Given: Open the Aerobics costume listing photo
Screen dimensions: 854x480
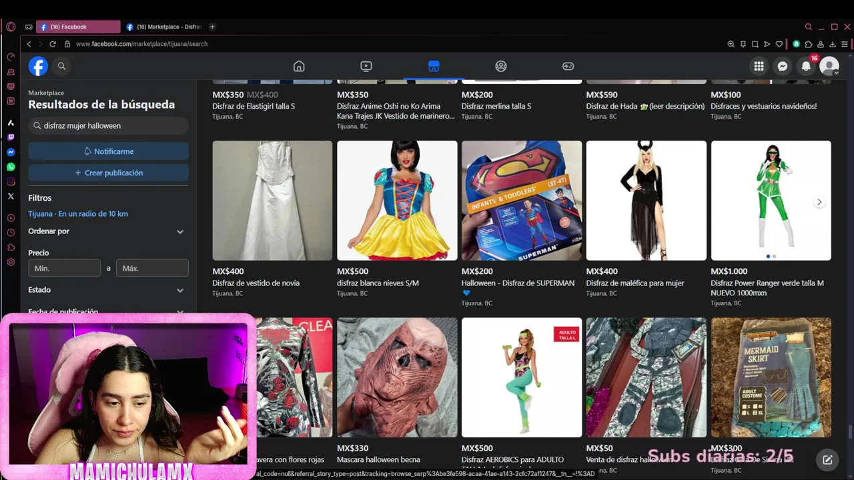Looking at the screenshot, I should (522, 377).
